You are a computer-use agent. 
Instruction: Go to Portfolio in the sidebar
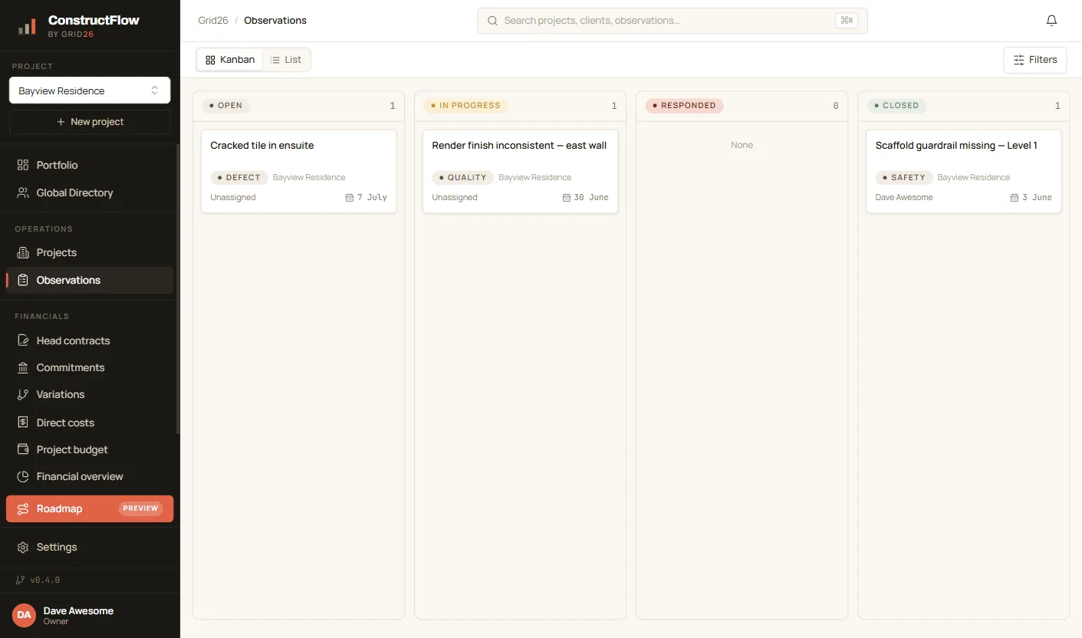90,165
